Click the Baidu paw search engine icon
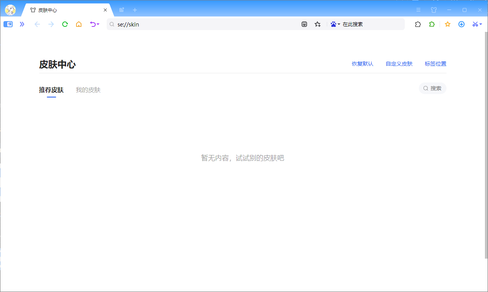488x292 pixels. (x=334, y=24)
